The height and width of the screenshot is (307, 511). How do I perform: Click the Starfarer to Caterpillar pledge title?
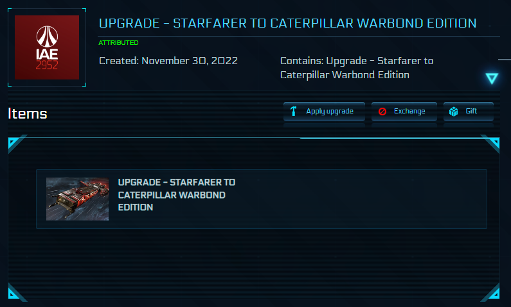[x=287, y=23]
